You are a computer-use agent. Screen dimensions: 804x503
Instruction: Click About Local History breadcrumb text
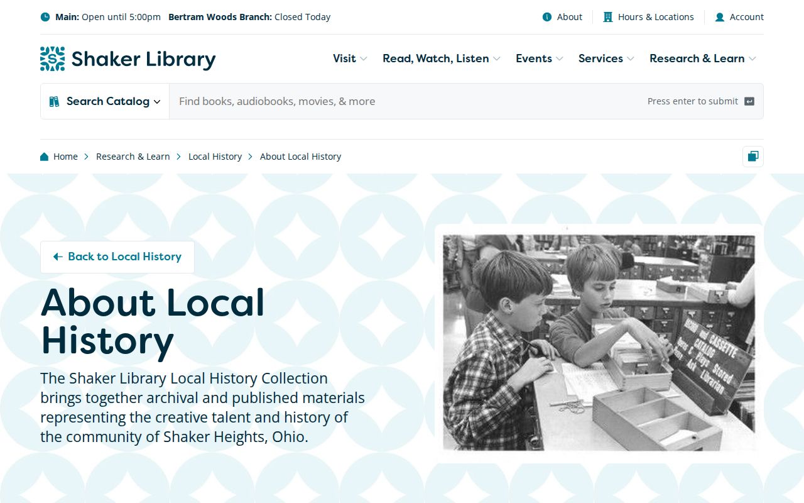pos(300,157)
